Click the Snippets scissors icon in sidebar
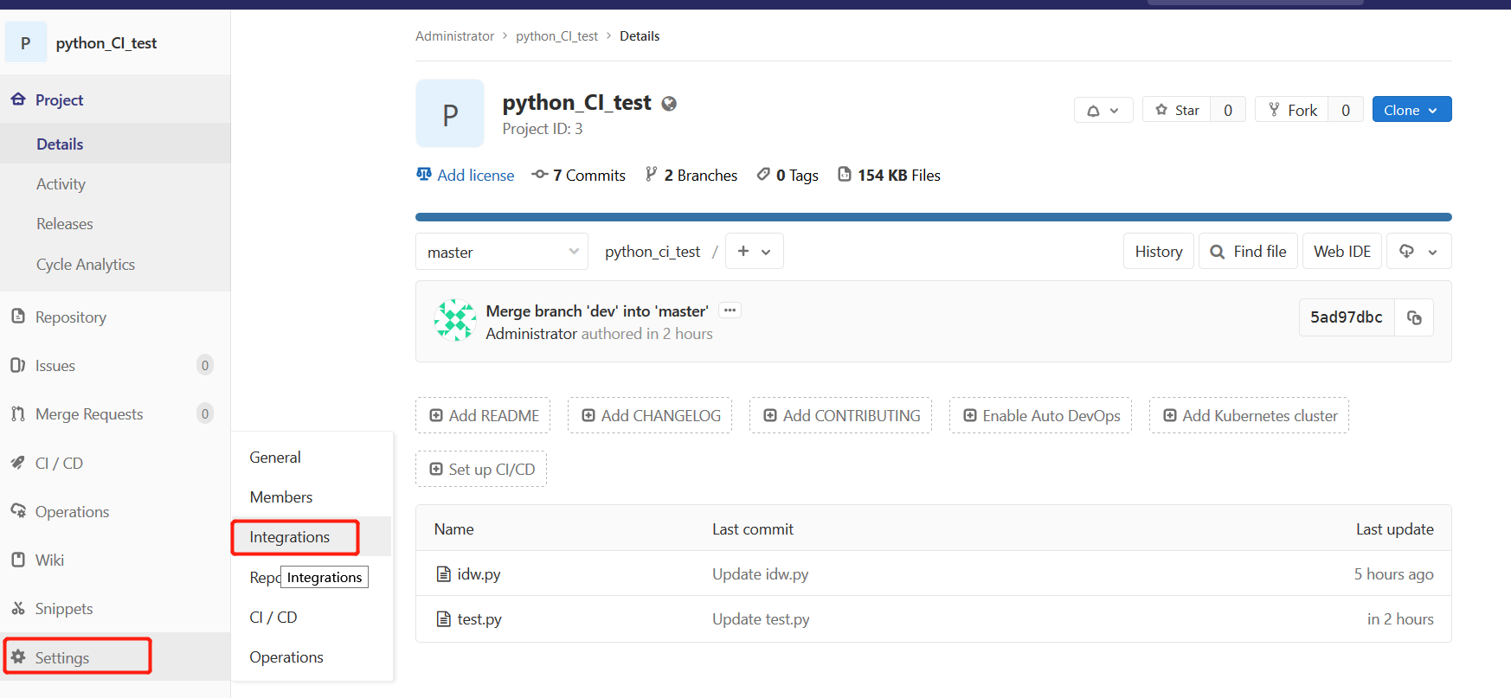Viewport: 1511px width, 698px height. (x=18, y=608)
